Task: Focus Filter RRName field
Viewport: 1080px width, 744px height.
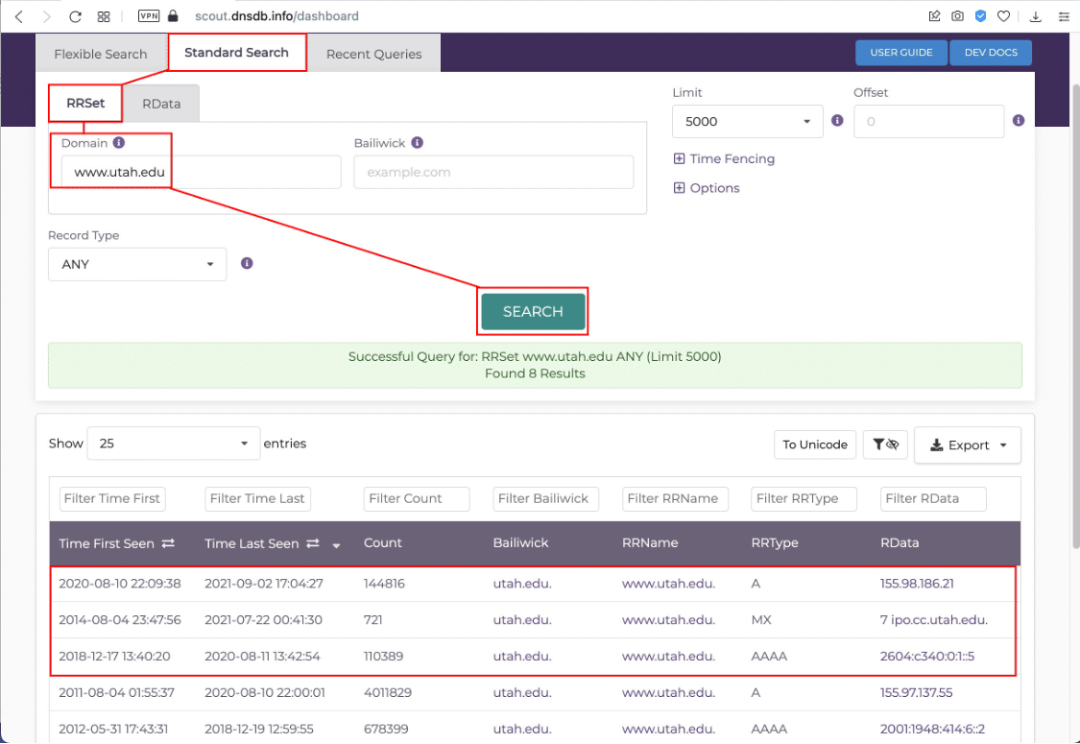Action: click(675, 498)
